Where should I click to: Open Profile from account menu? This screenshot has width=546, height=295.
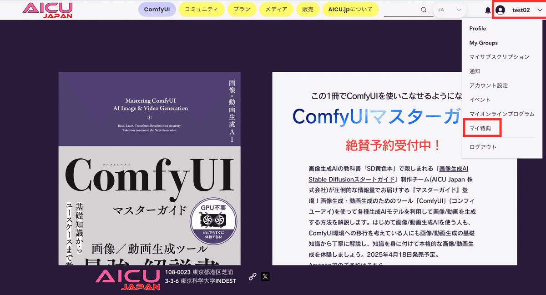click(x=478, y=29)
